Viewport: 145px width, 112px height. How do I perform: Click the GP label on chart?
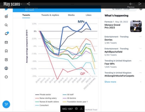[x=83, y=74]
